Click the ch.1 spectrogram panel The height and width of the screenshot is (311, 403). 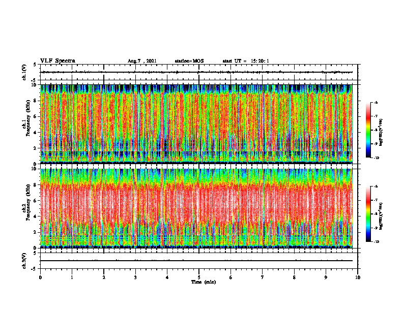point(196,124)
